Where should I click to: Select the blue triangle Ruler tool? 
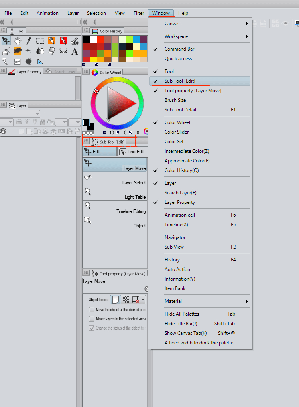(x=40, y=62)
